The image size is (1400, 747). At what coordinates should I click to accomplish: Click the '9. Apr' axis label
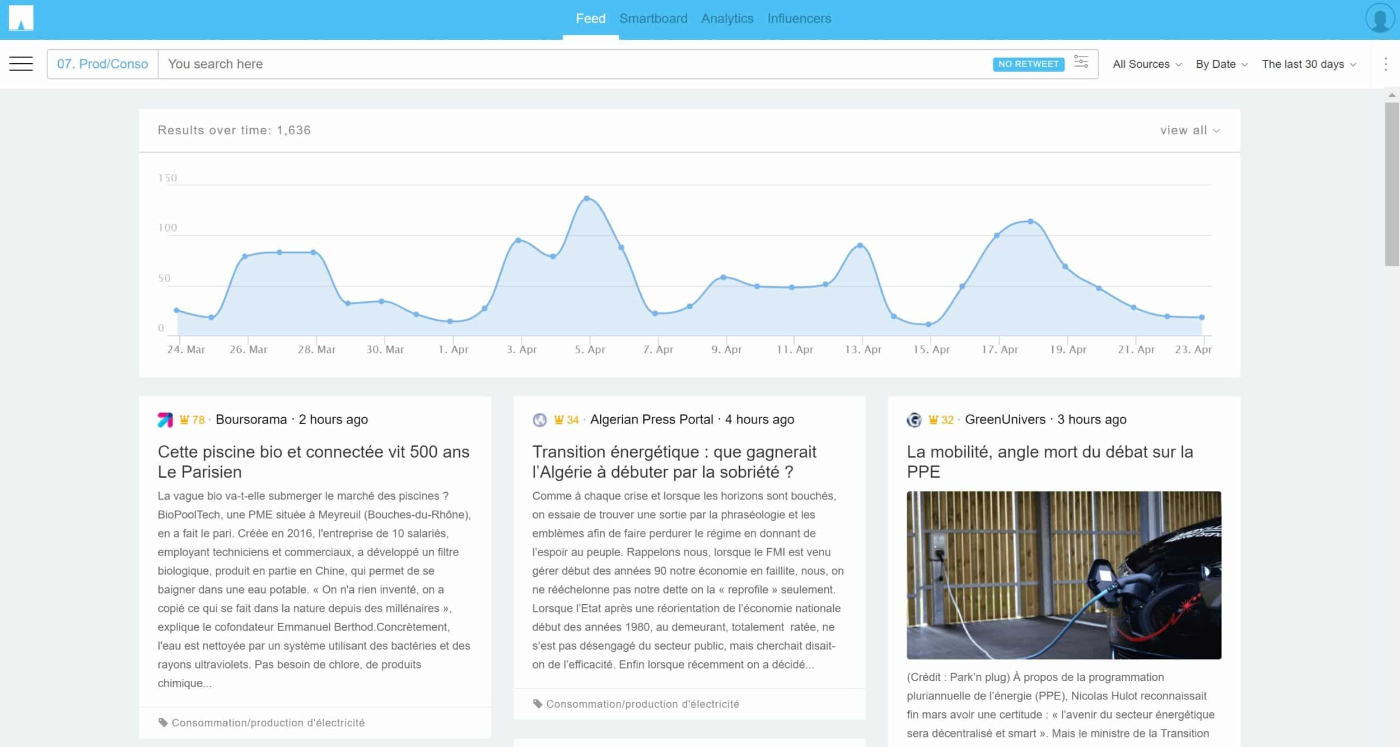[726, 349]
